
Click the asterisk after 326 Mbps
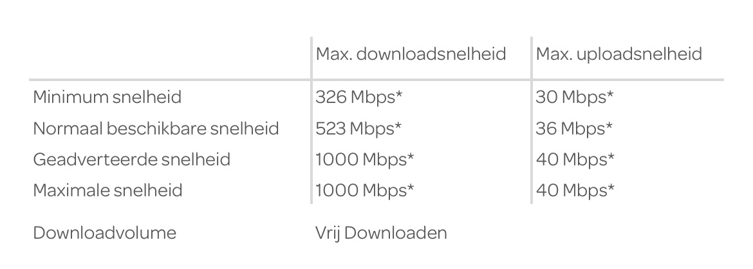(x=398, y=95)
